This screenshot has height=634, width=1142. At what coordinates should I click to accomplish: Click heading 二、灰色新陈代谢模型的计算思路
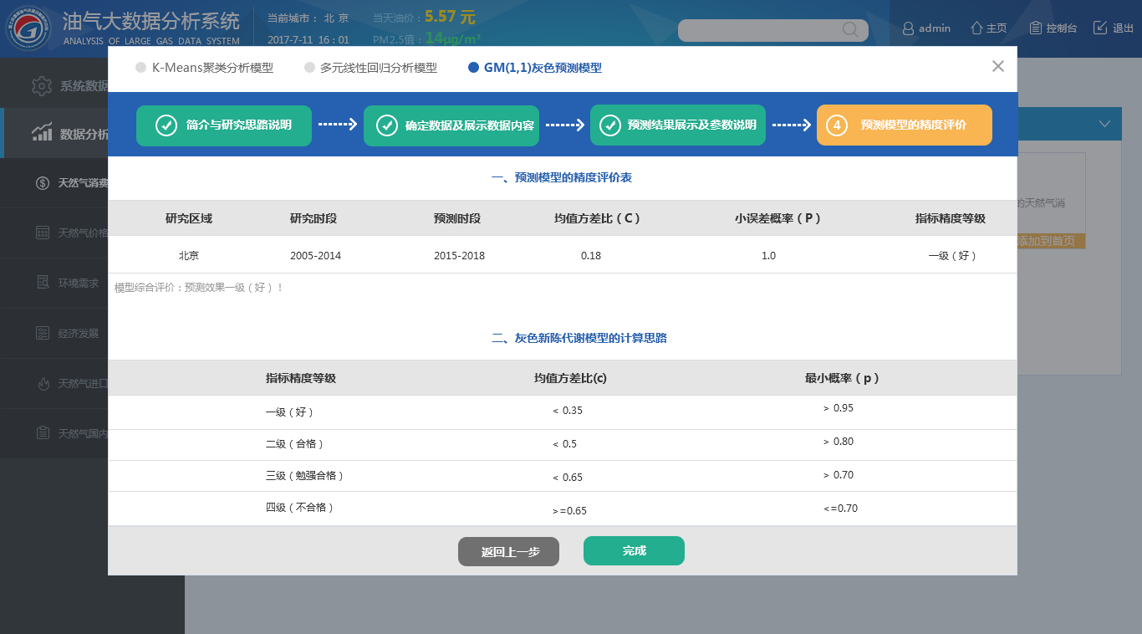pos(579,339)
